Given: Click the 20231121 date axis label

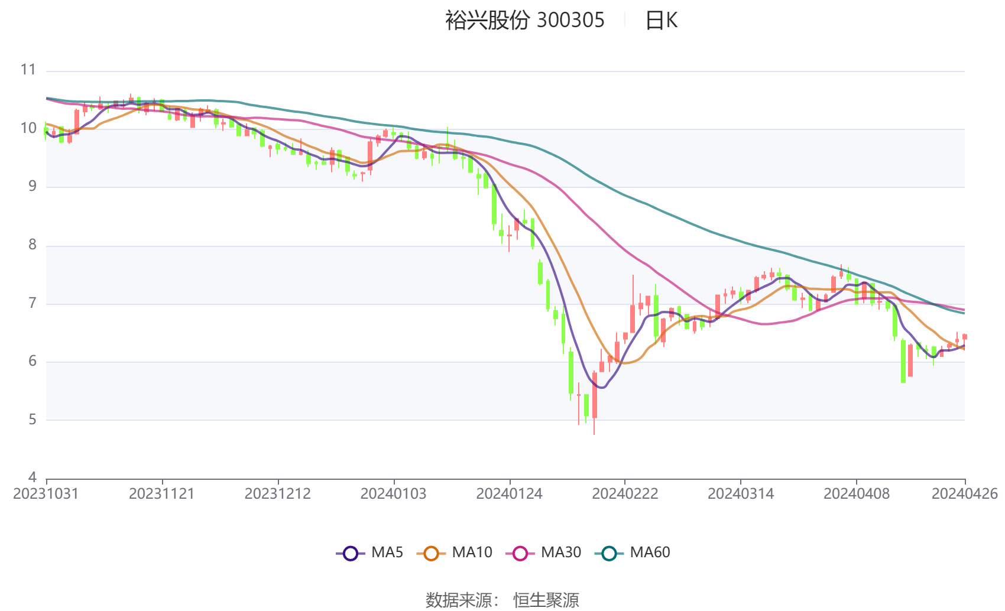Looking at the screenshot, I should (162, 494).
